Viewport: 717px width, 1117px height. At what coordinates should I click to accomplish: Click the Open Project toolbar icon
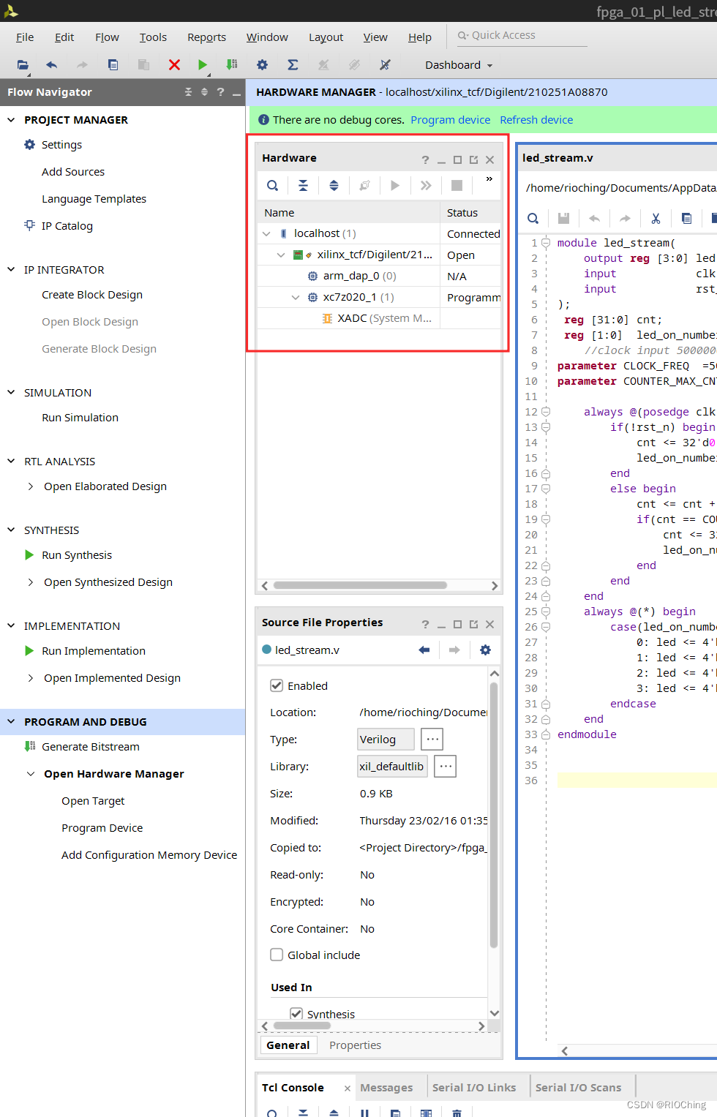[23, 65]
